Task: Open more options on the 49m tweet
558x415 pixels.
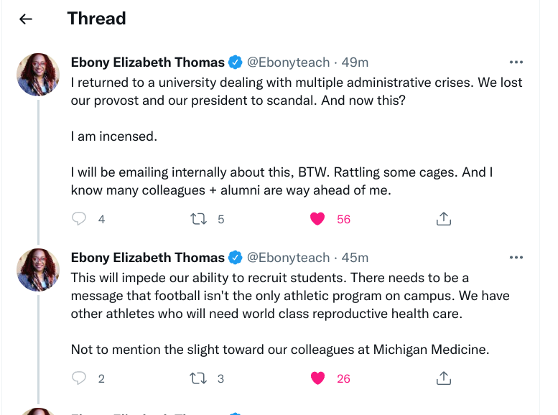Action: tap(516, 62)
